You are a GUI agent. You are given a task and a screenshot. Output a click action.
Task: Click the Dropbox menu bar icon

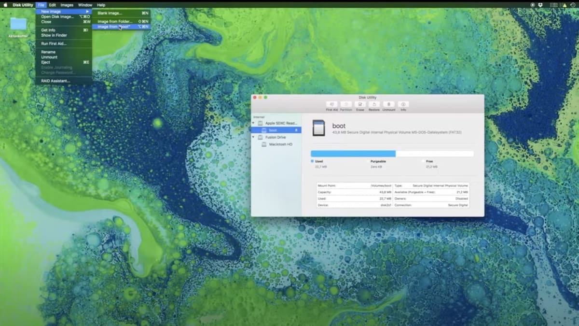540,5
